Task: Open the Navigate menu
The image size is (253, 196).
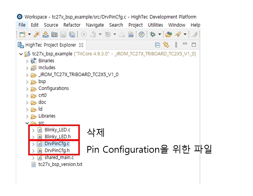Action: tap(95, 25)
